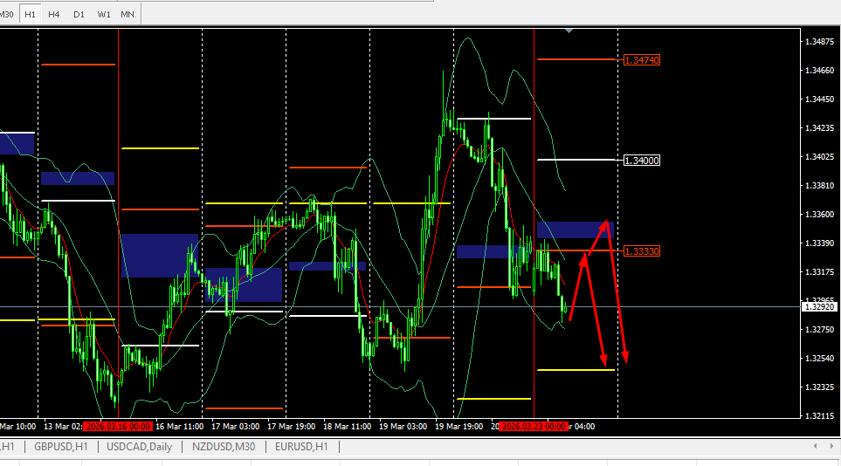The image size is (841, 466).
Task: Select the W1 weekly timeframe button
Action: point(104,15)
